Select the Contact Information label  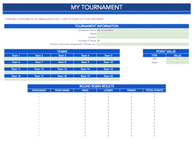click(x=73, y=44)
